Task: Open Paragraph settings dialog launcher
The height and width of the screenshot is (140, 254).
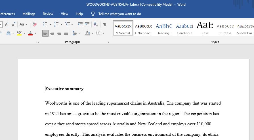Action: 108,42
